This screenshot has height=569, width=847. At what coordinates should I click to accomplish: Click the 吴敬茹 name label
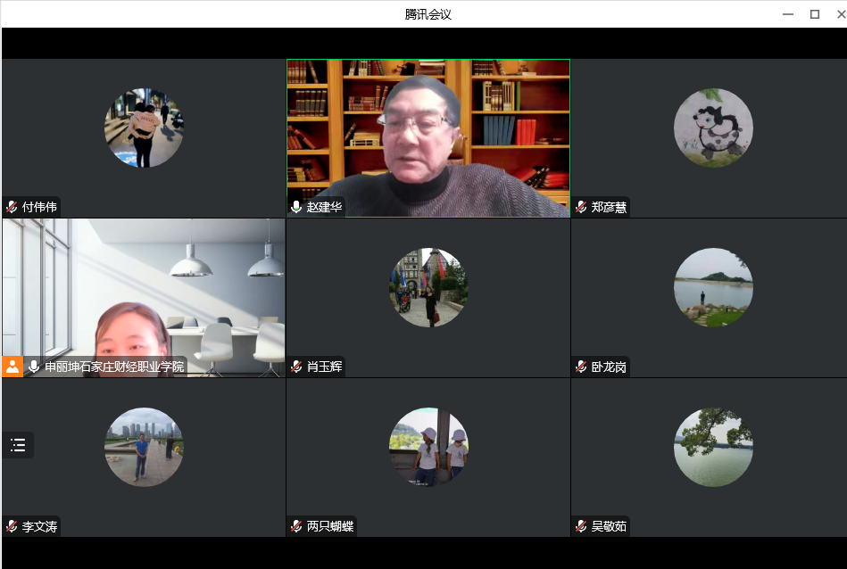pos(609,526)
